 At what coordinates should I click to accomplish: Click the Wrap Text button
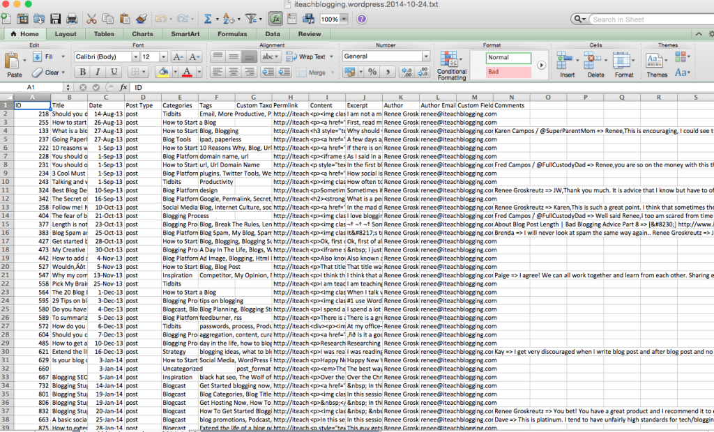click(305, 56)
